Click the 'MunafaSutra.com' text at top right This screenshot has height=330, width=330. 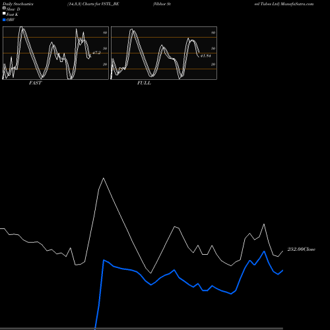click(x=297, y=4)
